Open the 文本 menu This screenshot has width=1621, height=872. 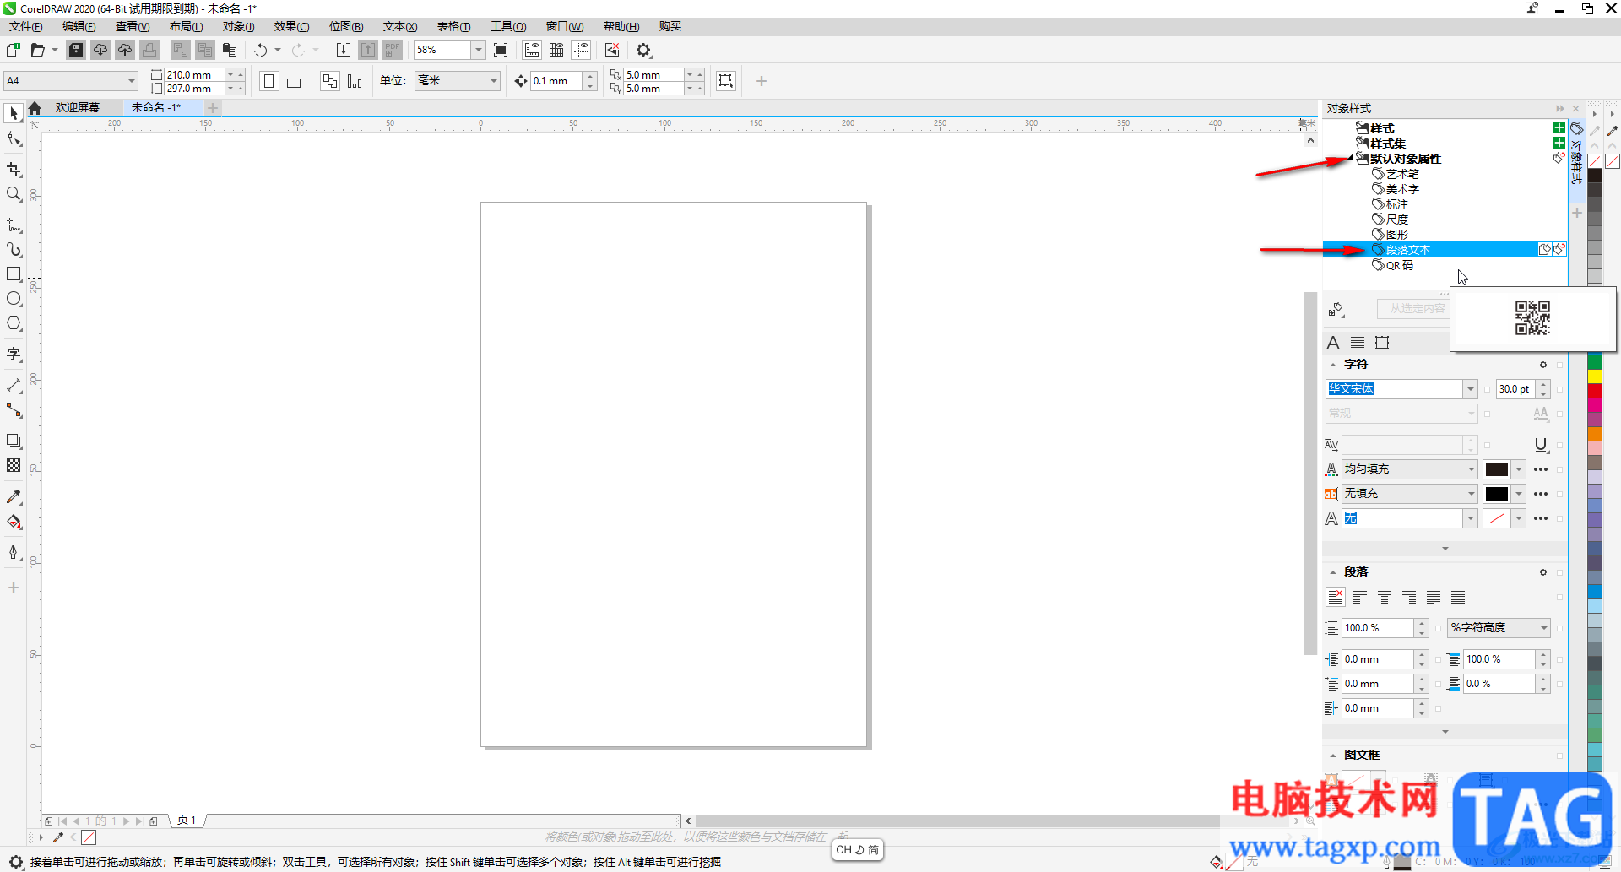(400, 27)
